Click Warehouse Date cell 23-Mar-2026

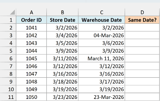pos(101,97)
